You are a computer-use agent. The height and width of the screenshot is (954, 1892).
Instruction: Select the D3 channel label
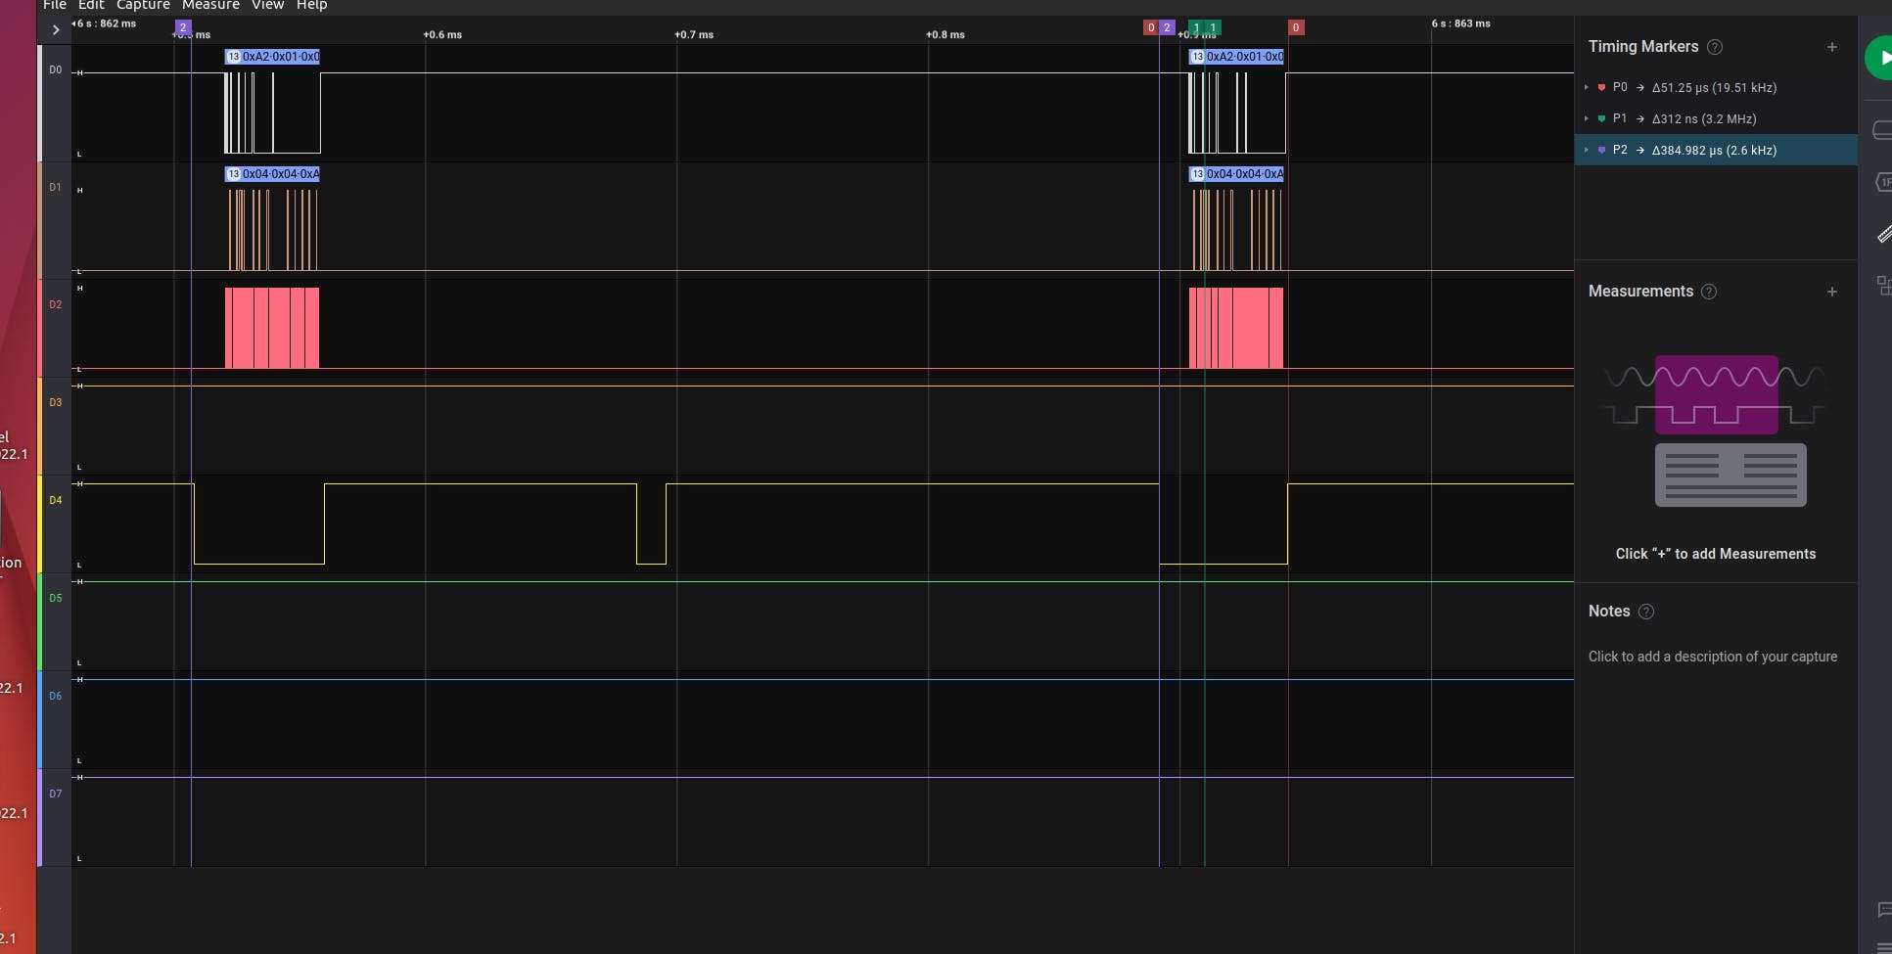point(56,402)
